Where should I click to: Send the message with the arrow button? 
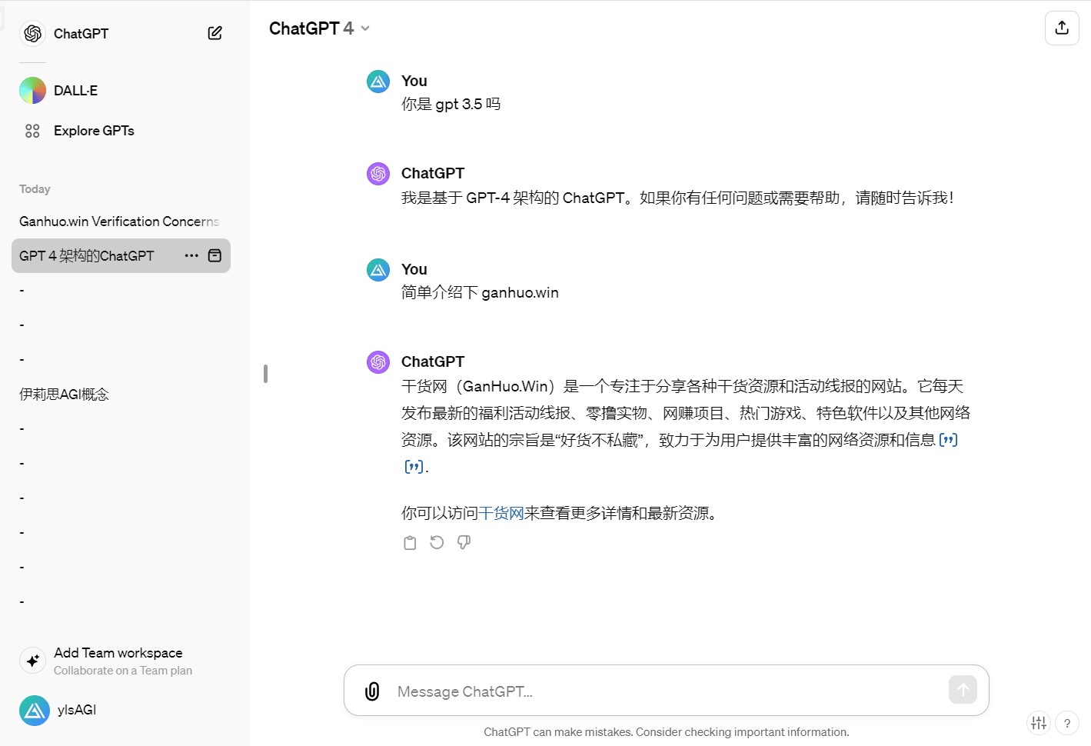[963, 690]
